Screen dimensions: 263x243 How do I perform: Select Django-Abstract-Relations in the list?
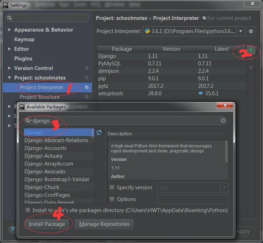59,140
